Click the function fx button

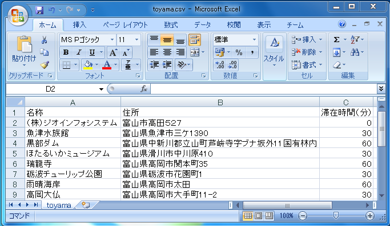click(x=144, y=89)
